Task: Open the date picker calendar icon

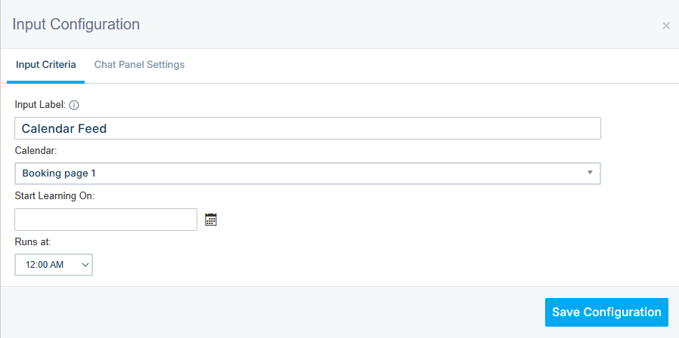Action: click(x=211, y=220)
